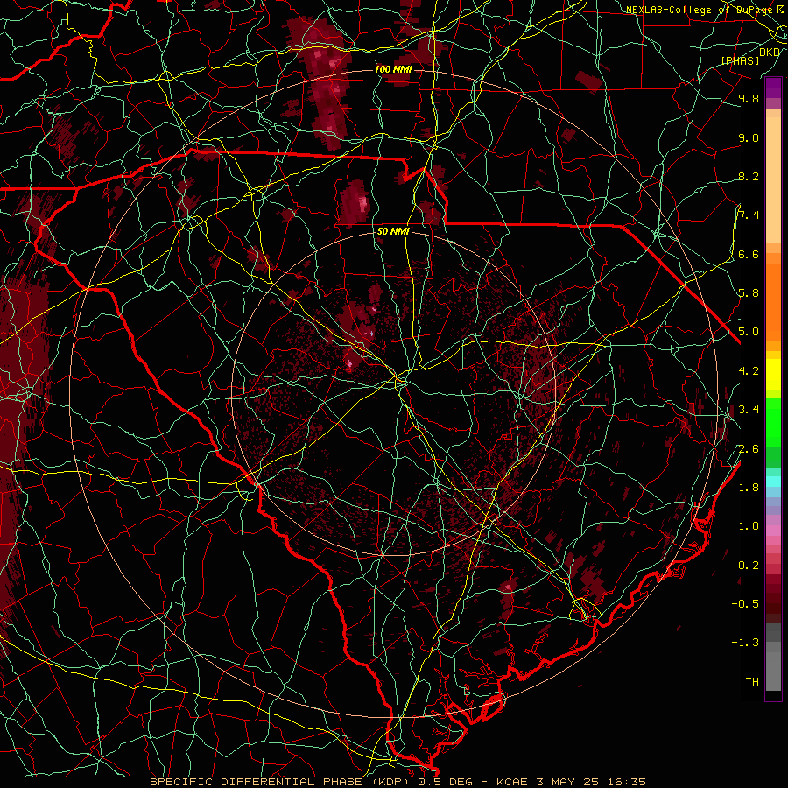Click the "9.8" legend value
Image resolution: width=788 pixels, height=788 pixels.
749,98
